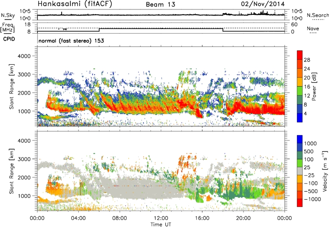Click the '16:00' time axis tick label
329x227 pixels.
202,218
